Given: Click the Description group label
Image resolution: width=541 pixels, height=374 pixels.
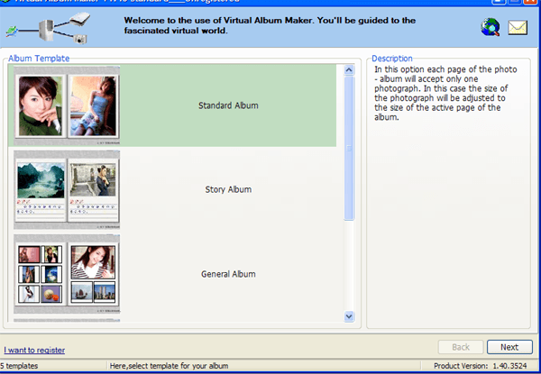Looking at the screenshot, I should point(392,59).
